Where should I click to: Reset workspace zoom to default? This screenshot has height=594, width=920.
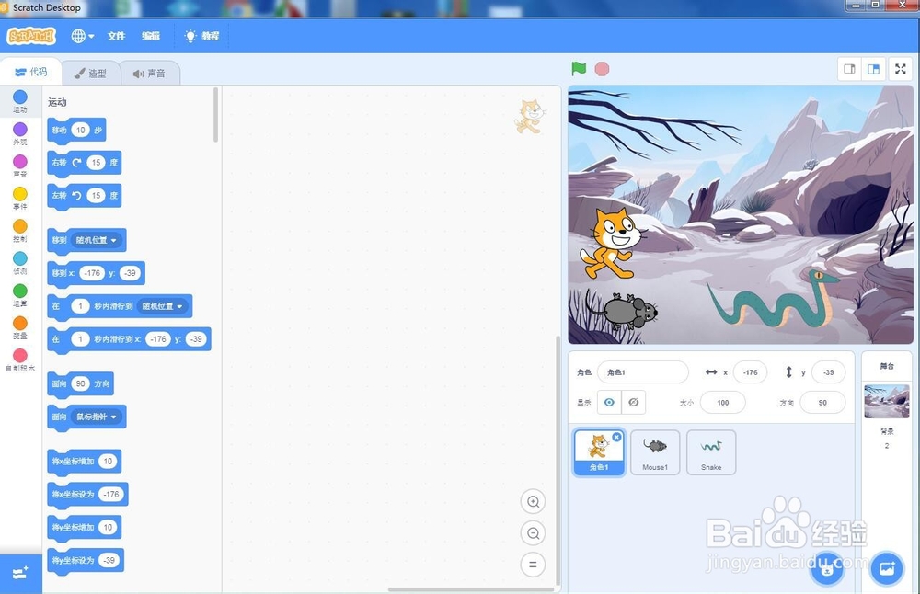533,565
